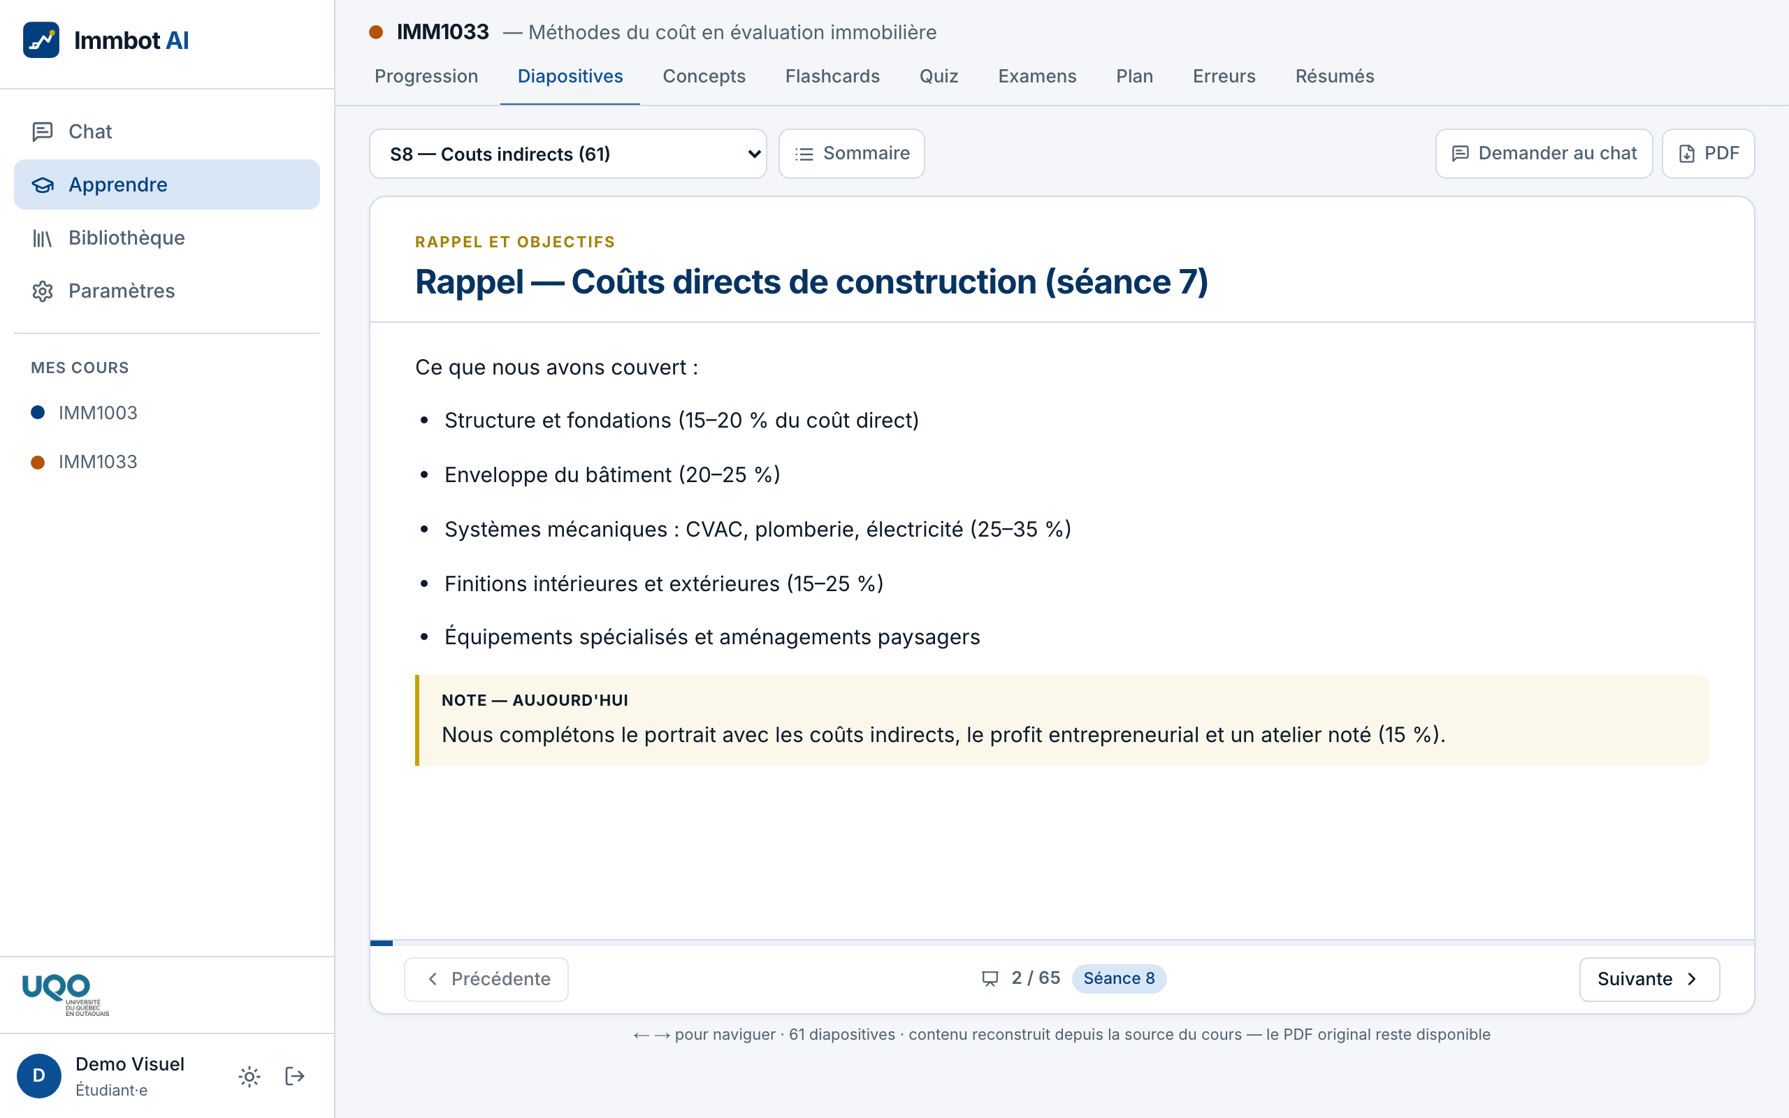The width and height of the screenshot is (1789, 1118).
Task: Click the slide progress bar
Action: (x=1062, y=943)
